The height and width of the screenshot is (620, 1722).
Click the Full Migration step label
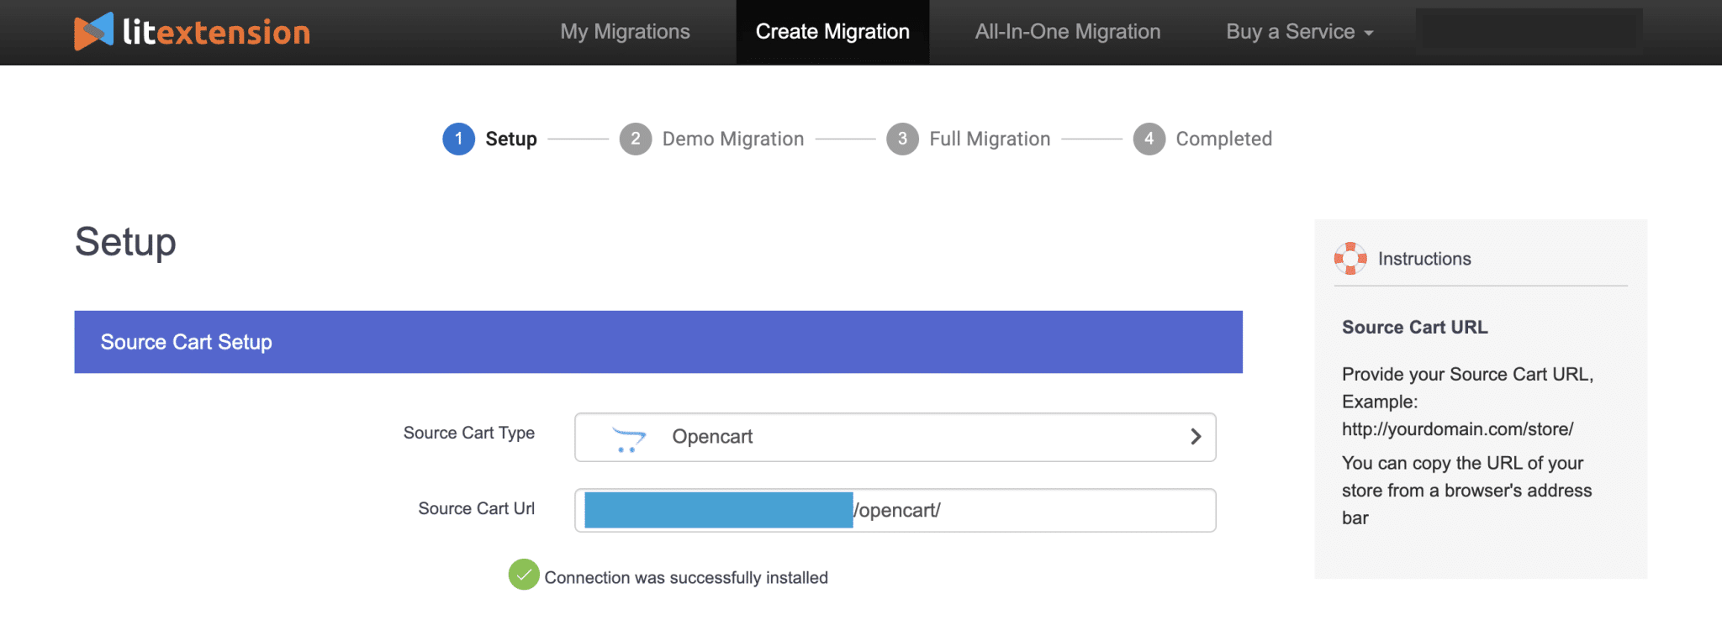[990, 139]
